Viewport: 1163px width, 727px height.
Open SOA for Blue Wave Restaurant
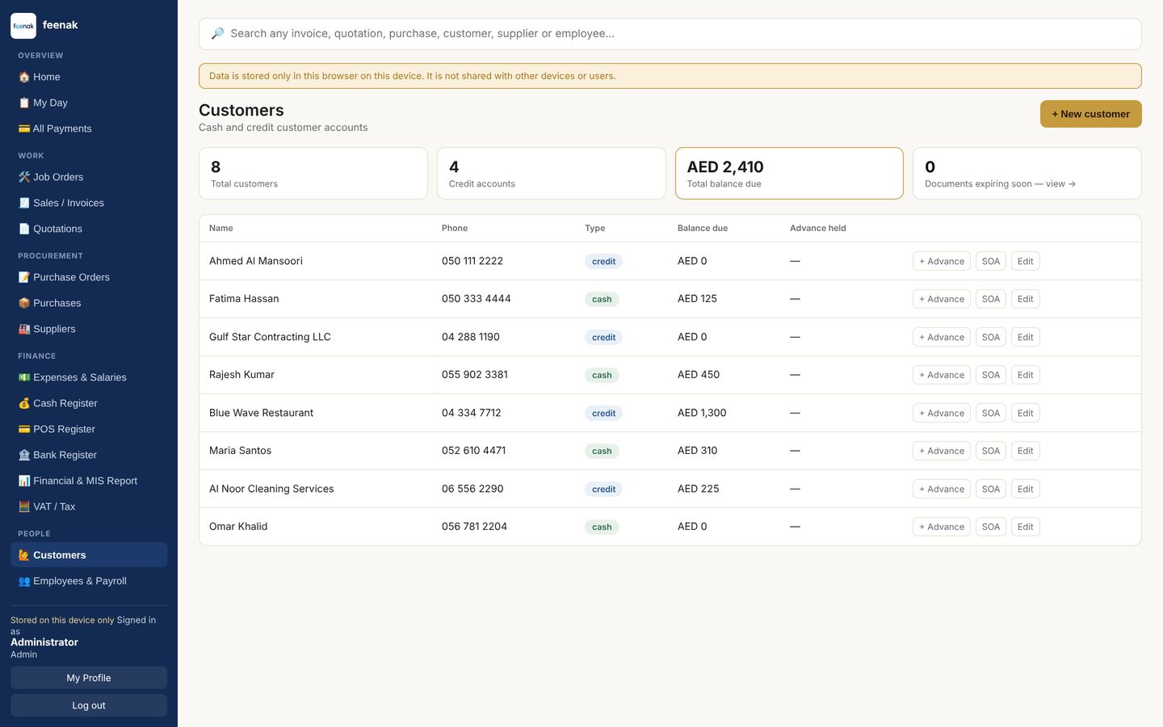991,413
